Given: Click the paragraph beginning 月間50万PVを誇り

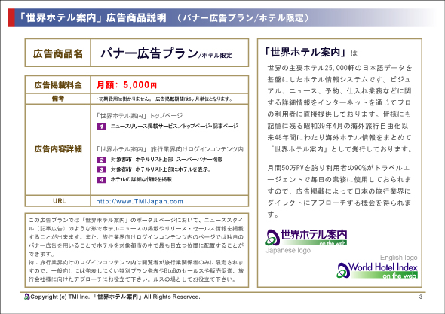Looking at the screenshot, I should pos(339,191).
